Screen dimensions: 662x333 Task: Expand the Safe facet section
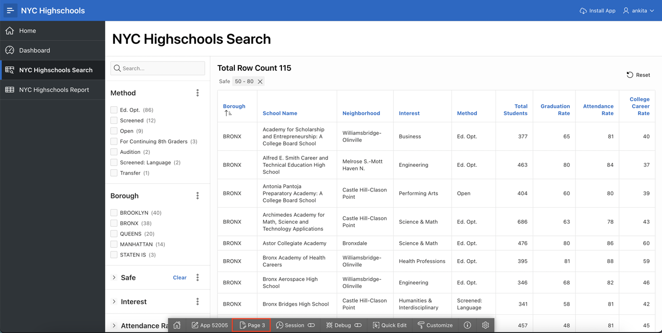pyautogui.click(x=114, y=278)
